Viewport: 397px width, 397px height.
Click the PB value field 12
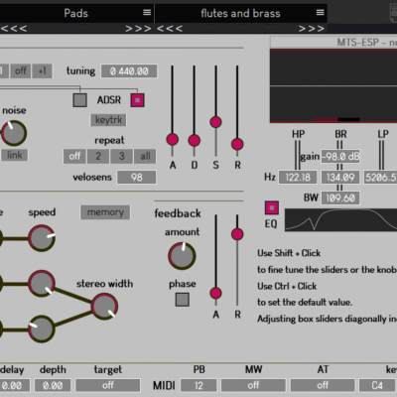click(198, 385)
